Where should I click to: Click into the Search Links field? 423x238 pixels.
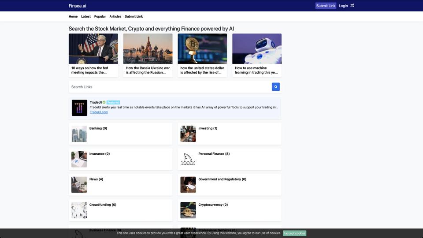(170, 87)
